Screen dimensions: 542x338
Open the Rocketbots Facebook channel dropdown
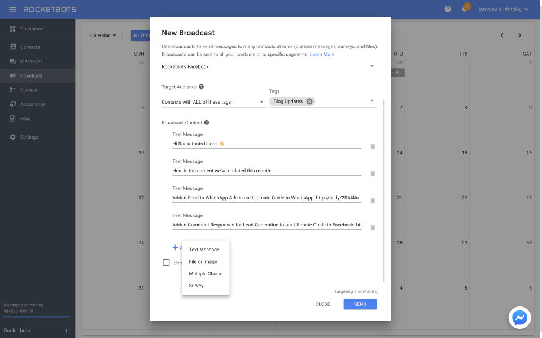tap(269, 66)
